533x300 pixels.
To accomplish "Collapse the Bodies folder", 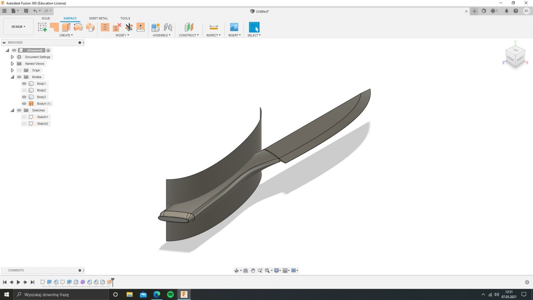I will (12, 77).
